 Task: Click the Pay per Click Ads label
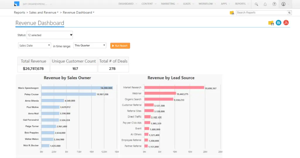click(x=132, y=123)
